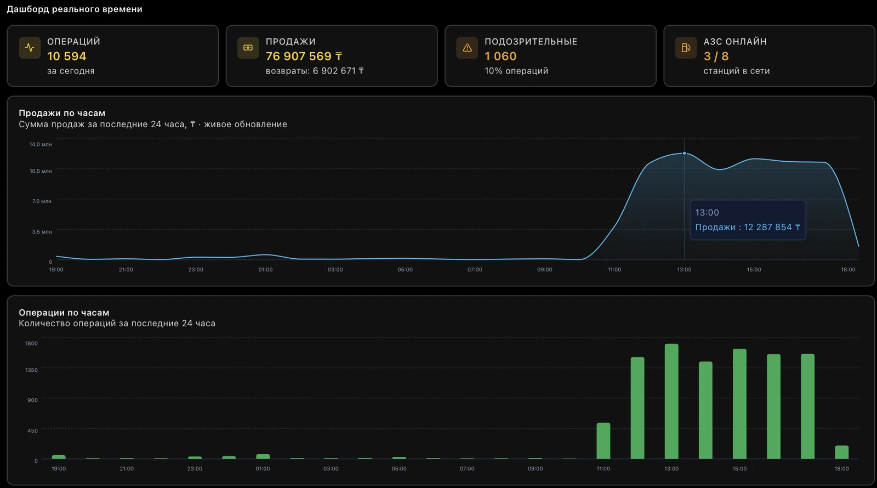Click the Продажи по часам chart title
The height and width of the screenshot is (488, 877).
click(x=62, y=113)
